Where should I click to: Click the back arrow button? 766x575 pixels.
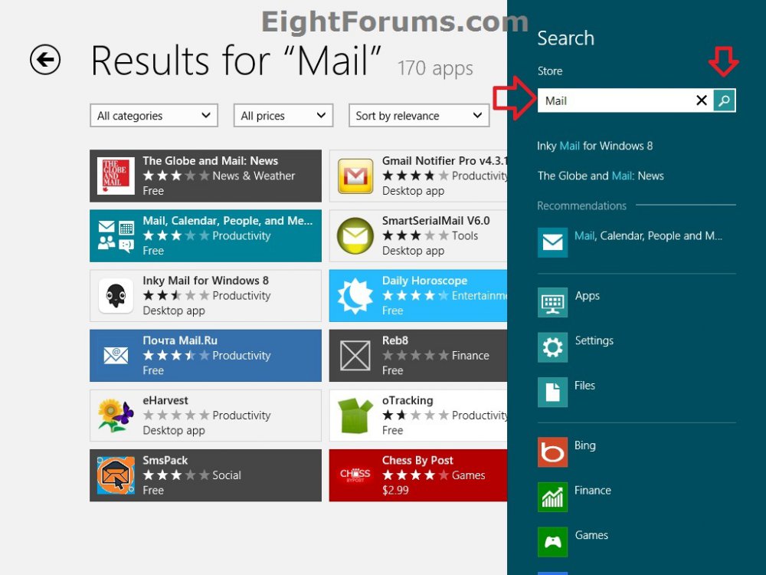point(45,60)
